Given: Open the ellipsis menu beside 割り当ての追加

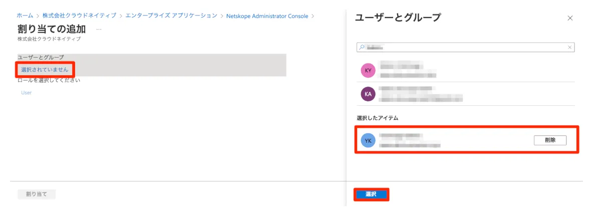Looking at the screenshot, I should pos(99,29).
